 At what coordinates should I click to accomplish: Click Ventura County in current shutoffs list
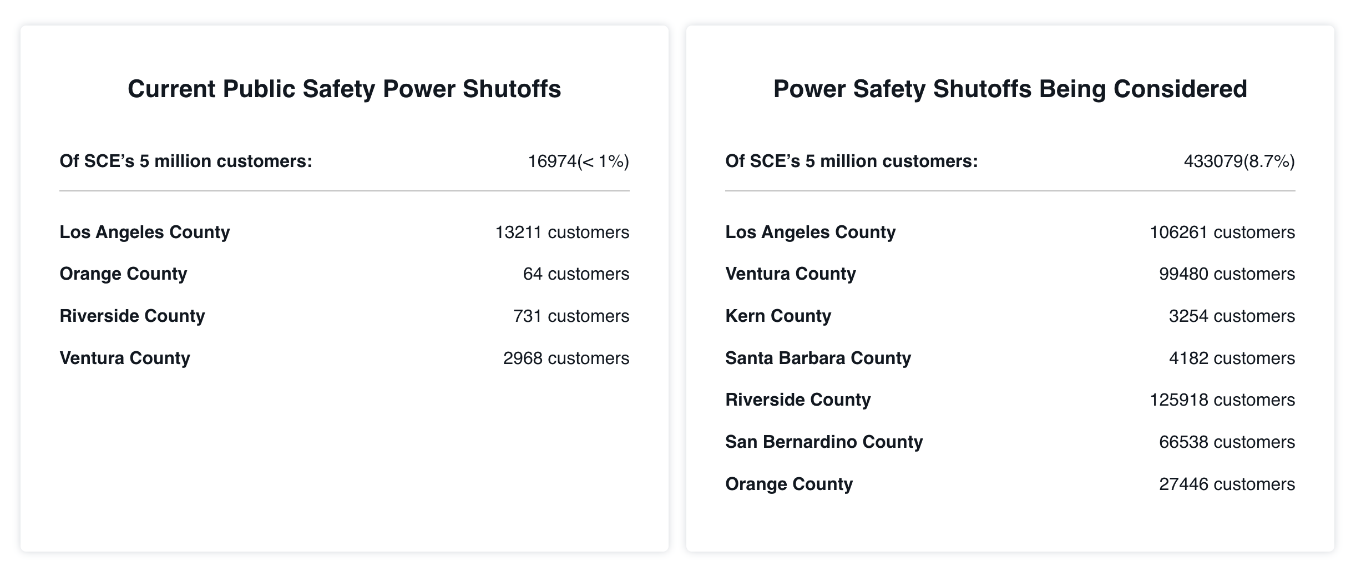coord(125,358)
